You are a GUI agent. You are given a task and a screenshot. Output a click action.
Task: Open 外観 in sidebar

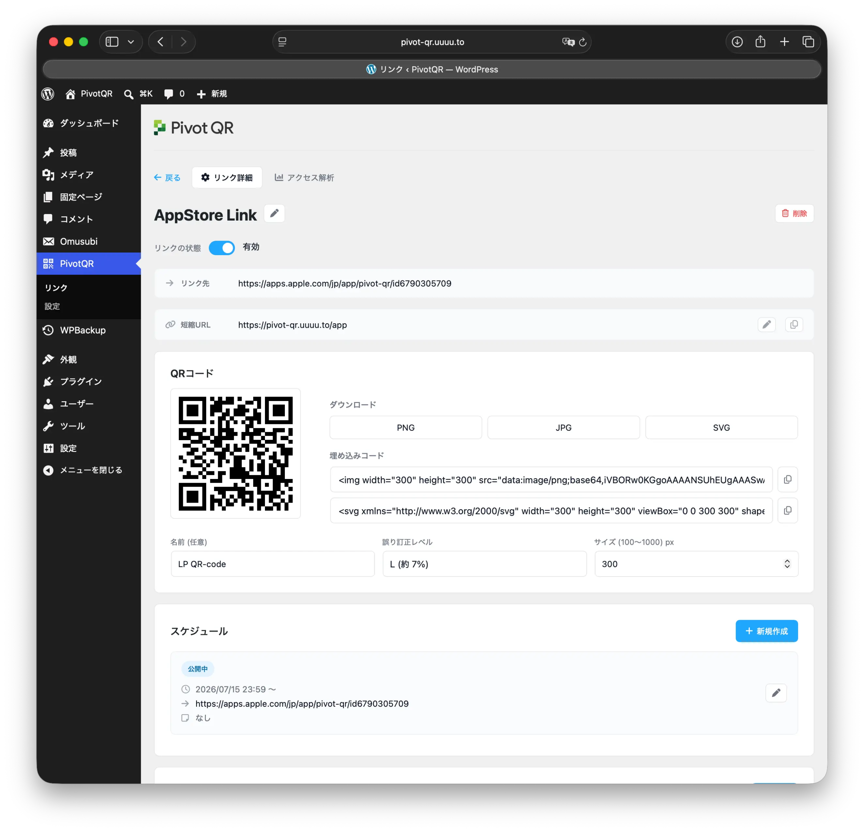click(89, 359)
